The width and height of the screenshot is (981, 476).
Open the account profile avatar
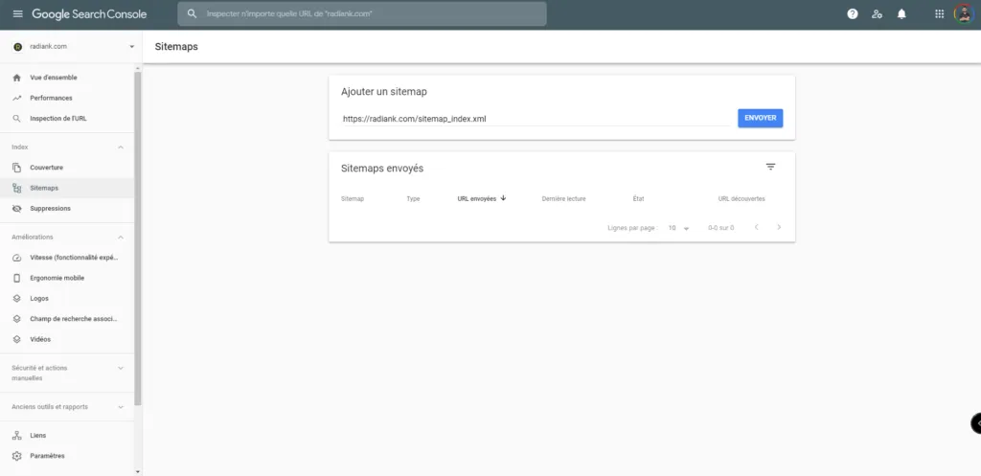[x=964, y=13]
